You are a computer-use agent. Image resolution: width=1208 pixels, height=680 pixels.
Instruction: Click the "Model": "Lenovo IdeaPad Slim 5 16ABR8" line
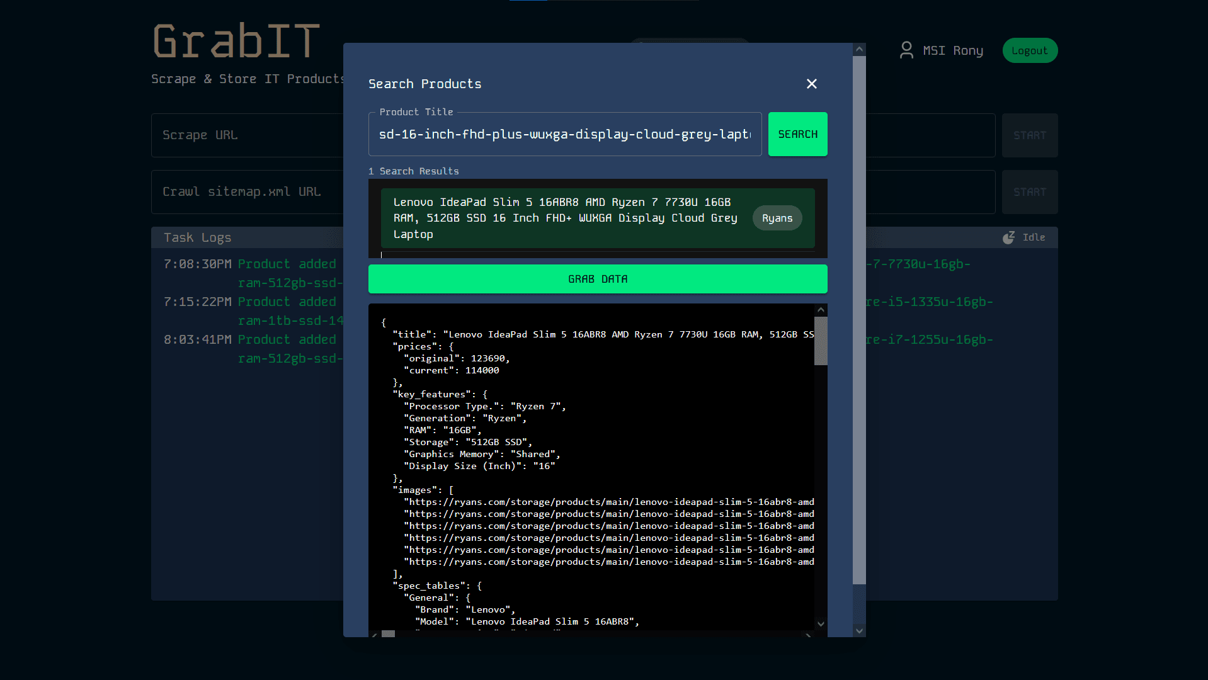point(527,621)
